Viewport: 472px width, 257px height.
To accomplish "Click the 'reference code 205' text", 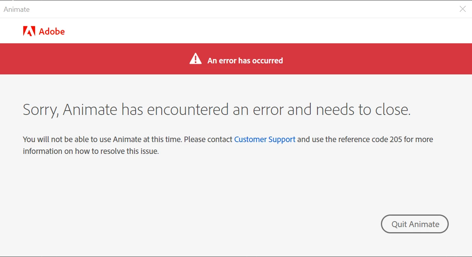I will click(370, 139).
